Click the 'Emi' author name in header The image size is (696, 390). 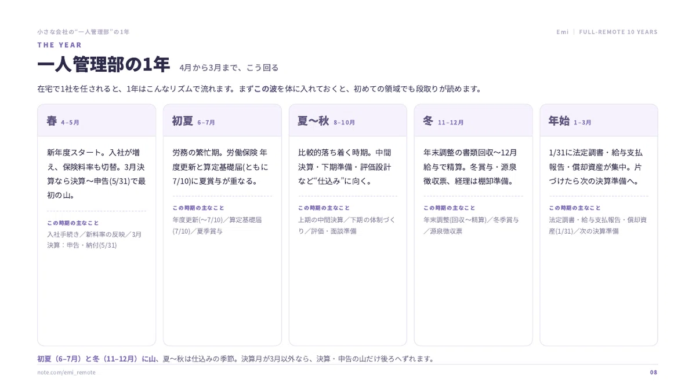(x=563, y=32)
